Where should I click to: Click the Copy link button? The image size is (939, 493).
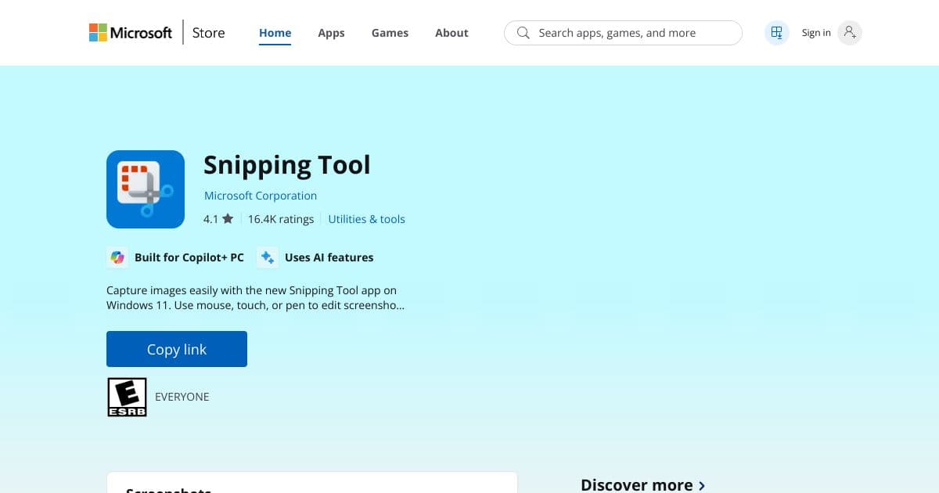point(176,349)
